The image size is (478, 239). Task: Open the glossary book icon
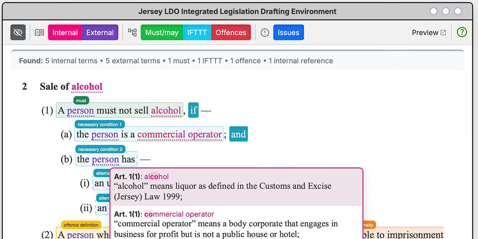(39, 32)
